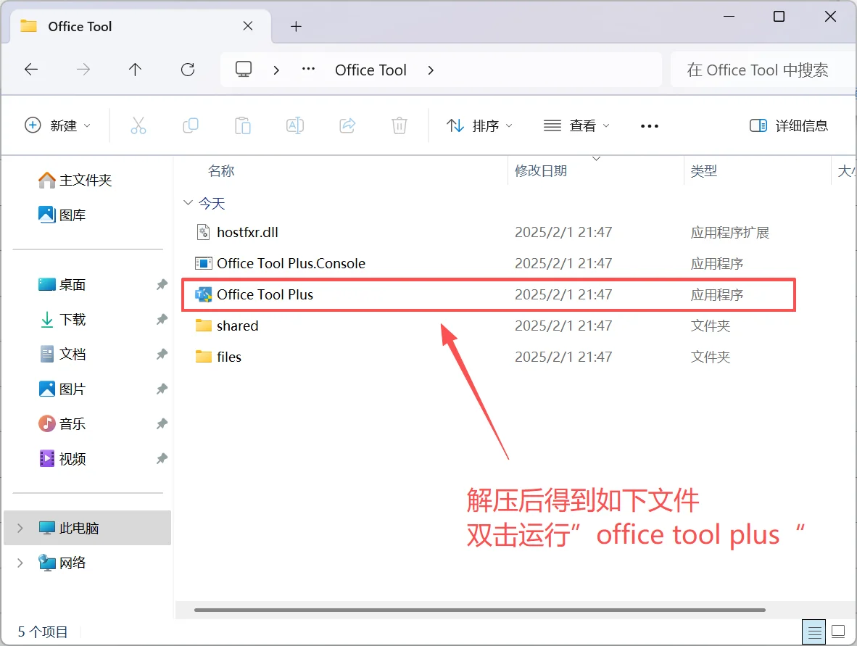Viewport: 857px width, 646px height.
Task: Switch to details layout in the status bar
Action: tap(813, 631)
